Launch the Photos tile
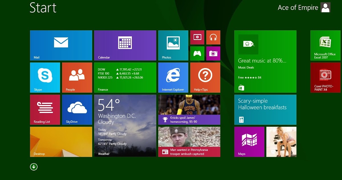 173,45
